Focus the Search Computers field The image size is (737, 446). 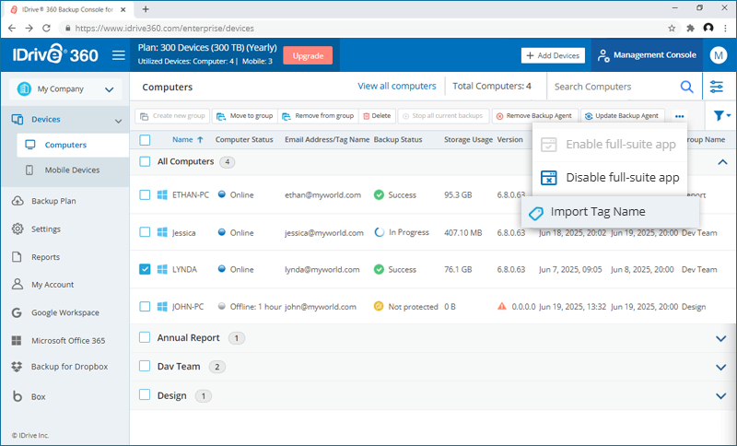[x=615, y=87]
